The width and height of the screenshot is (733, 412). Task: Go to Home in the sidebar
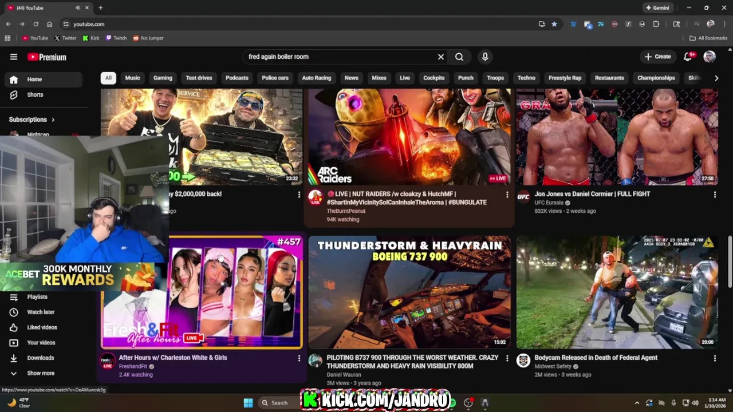point(42,80)
